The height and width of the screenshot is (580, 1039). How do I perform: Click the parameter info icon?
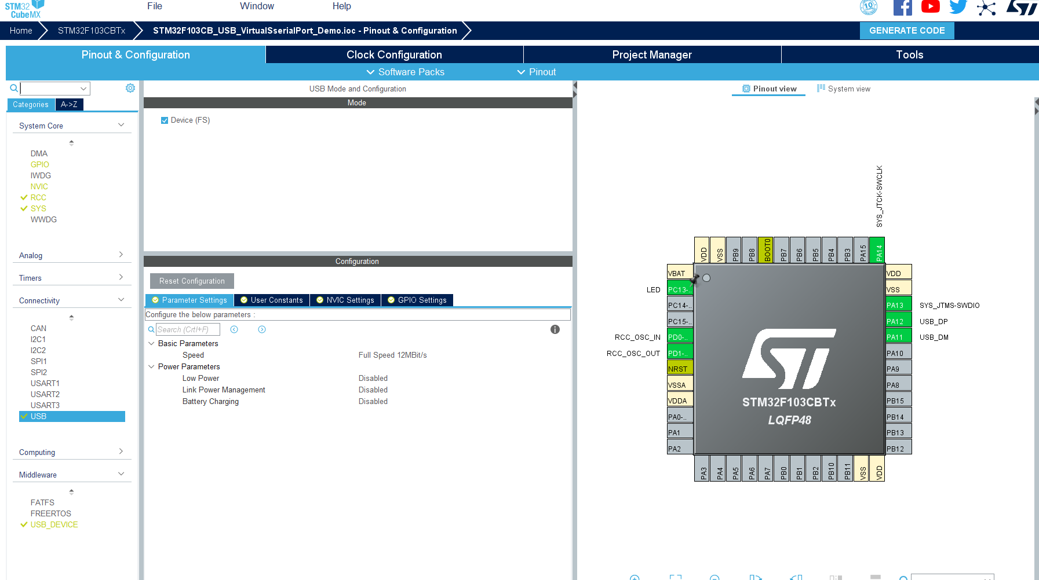[x=555, y=329]
